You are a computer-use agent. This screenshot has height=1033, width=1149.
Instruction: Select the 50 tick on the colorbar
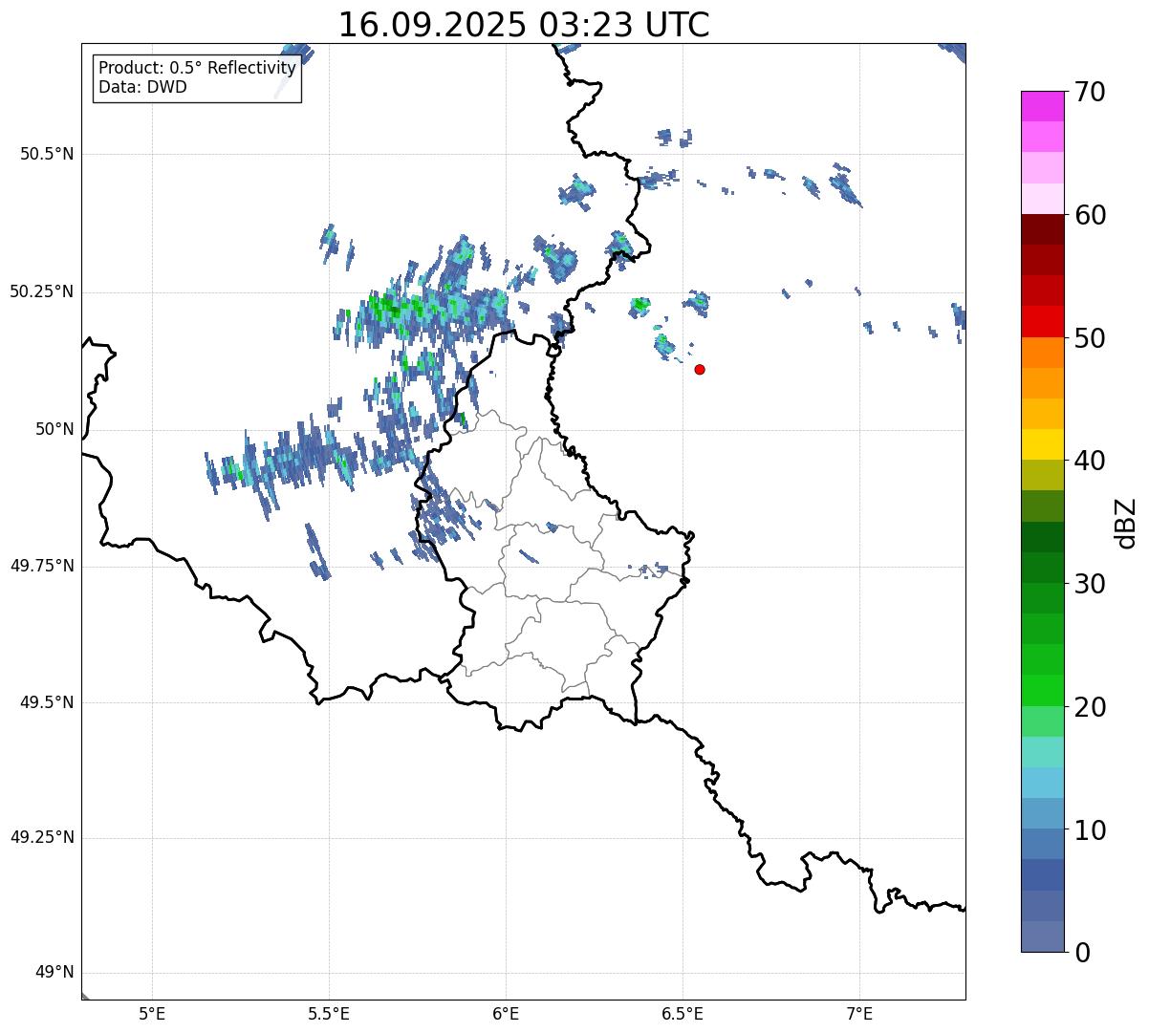coord(1083,338)
